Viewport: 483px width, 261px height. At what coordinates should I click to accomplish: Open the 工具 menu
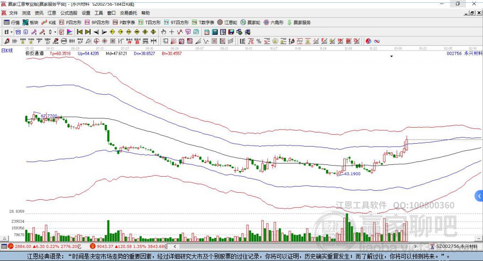coord(99,13)
